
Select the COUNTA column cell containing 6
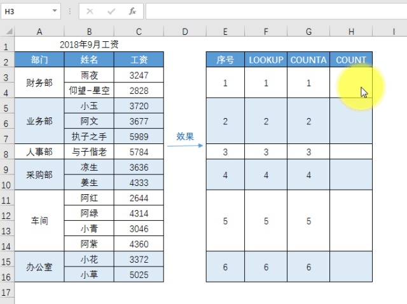pos(308,267)
